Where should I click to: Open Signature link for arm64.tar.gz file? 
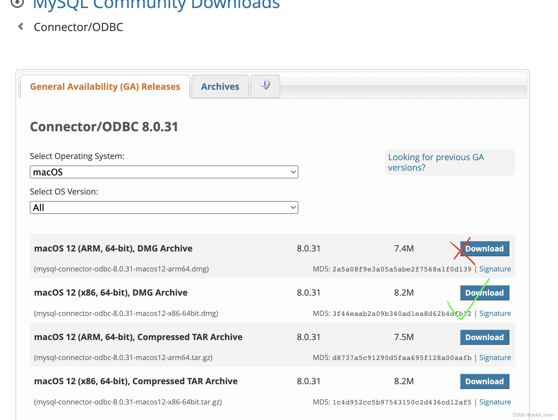[x=495, y=358]
